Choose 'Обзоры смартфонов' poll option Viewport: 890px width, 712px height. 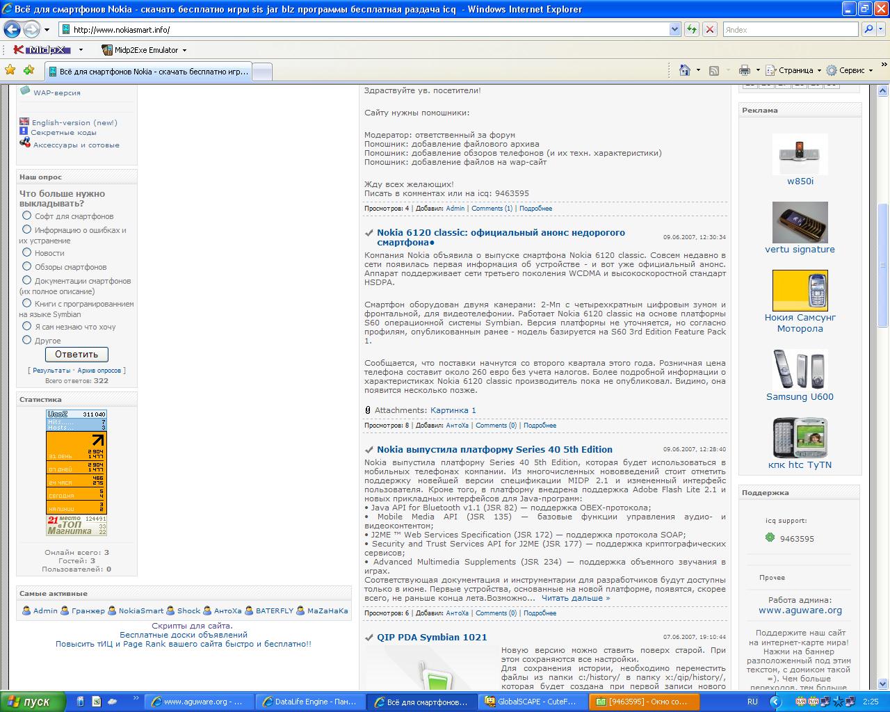click(27, 266)
